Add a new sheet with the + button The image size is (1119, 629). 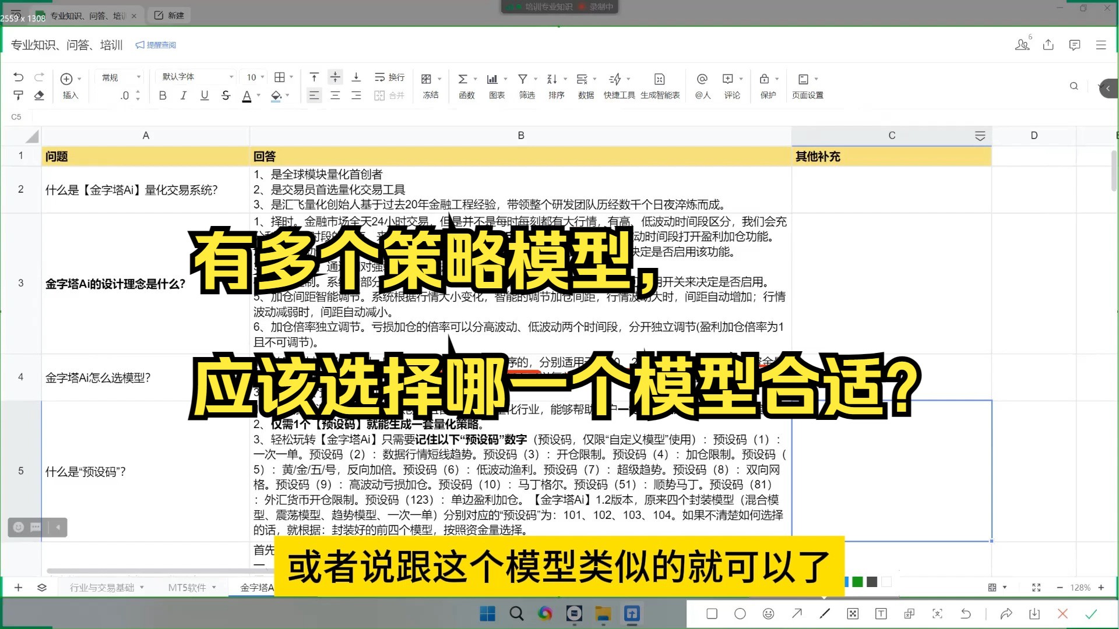tap(18, 588)
